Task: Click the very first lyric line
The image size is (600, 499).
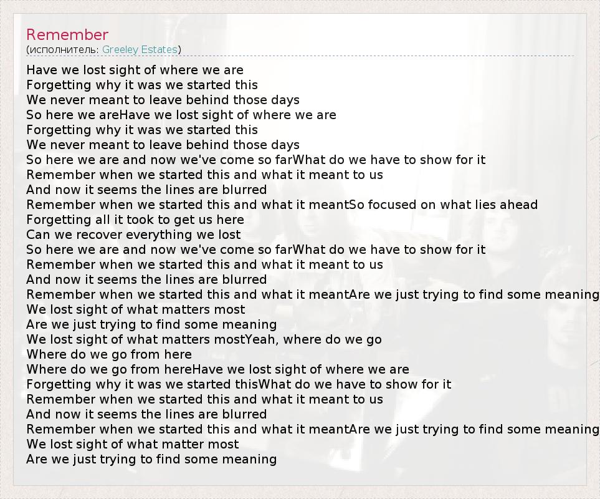Action: pyautogui.click(x=135, y=70)
